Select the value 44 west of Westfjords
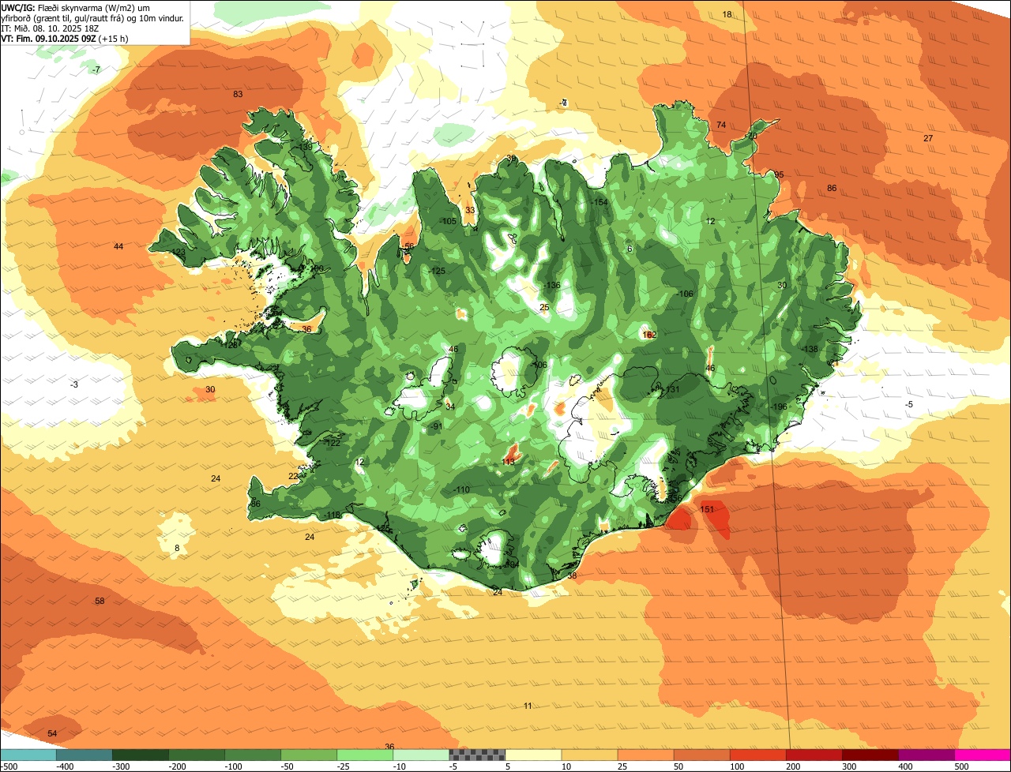This screenshot has height=772, width=1011. pos(118,247)
